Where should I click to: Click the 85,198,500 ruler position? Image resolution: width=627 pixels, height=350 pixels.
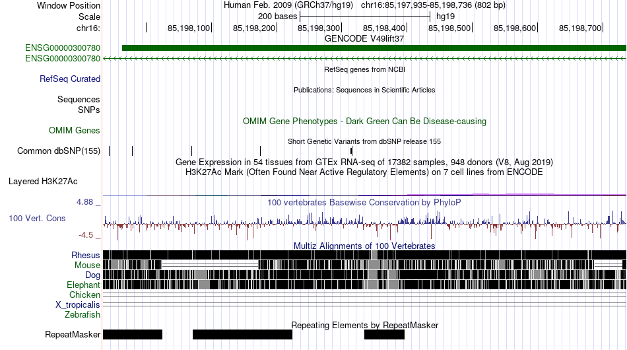[x=449, y=28]
